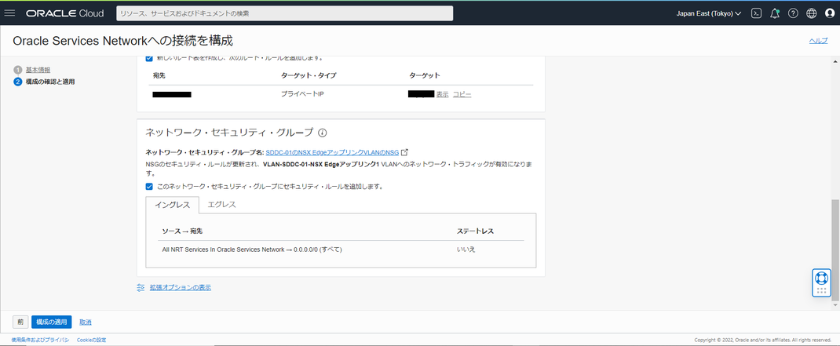The width and height of the screenshot is (840, 346).
Task: Open 使用条件およびプライバシ footer link
Action: tap(40, 340)
